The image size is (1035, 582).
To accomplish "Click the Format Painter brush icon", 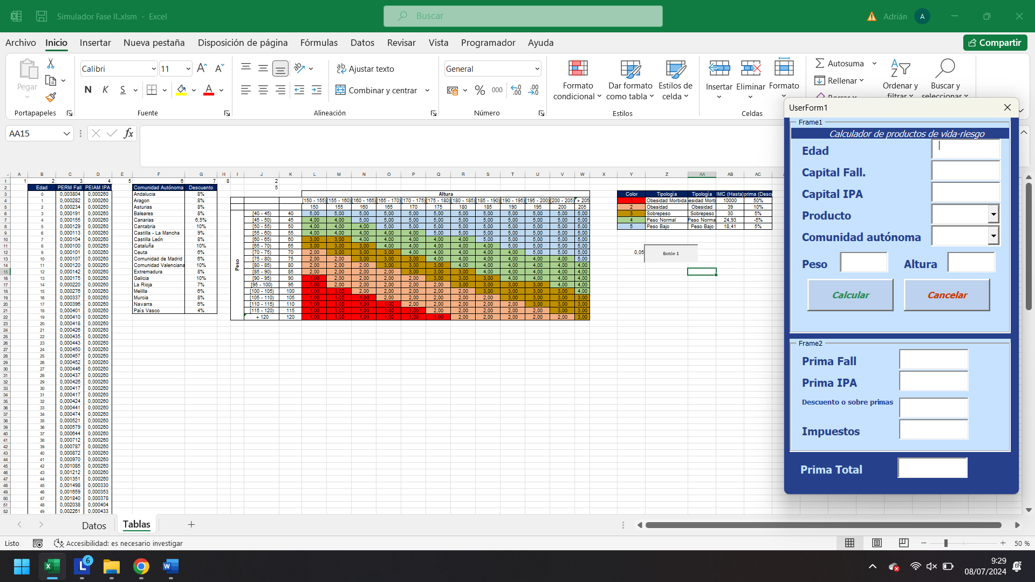I will [x=51, y=97].
